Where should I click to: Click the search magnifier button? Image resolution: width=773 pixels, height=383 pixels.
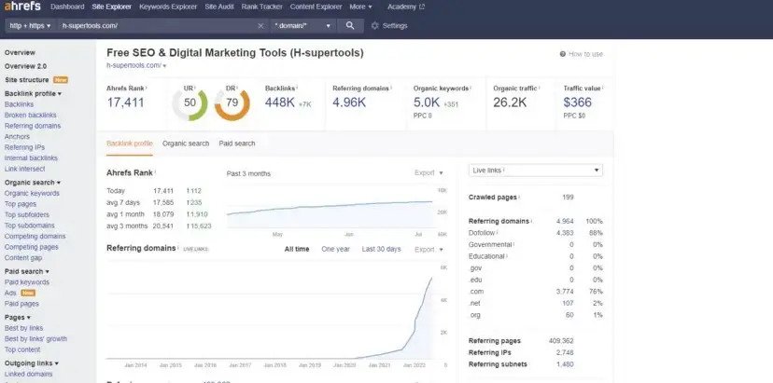click(x=350, y=25)
